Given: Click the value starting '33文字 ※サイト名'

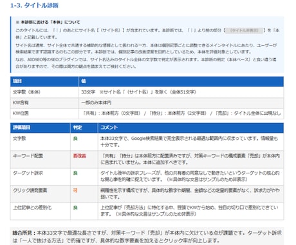Looking at the screenshot, I should pyautogui.click(x=138, y=92).
